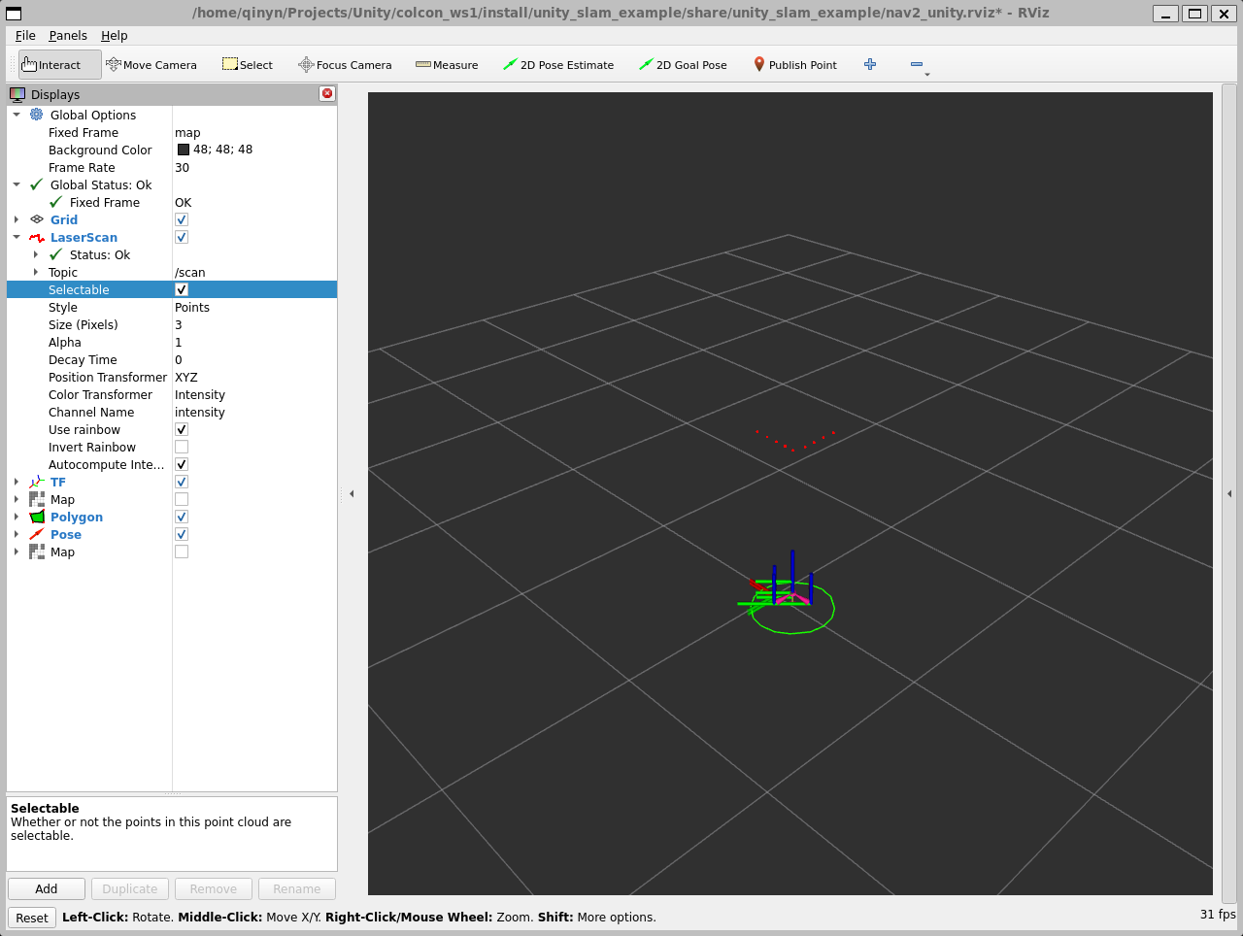
Task: Disable the TF display checkbox
Action: point(182,482)
